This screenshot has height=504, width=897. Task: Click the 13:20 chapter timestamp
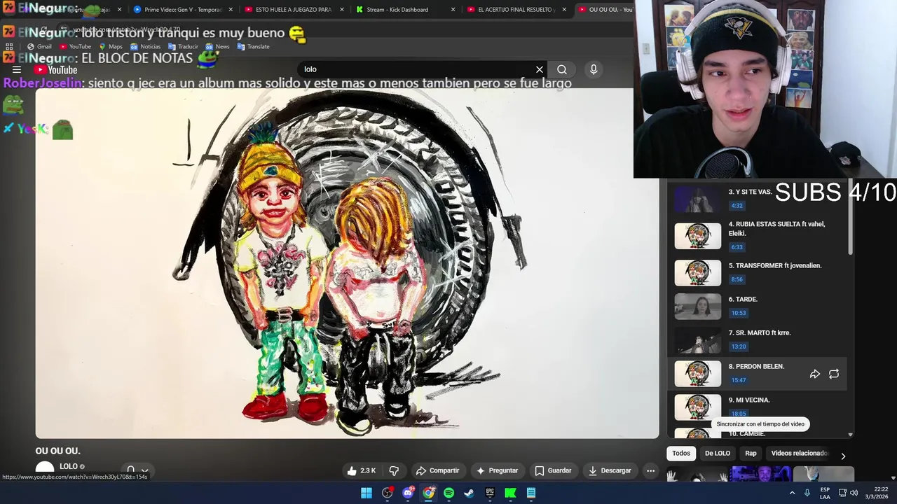coord(739,346)
